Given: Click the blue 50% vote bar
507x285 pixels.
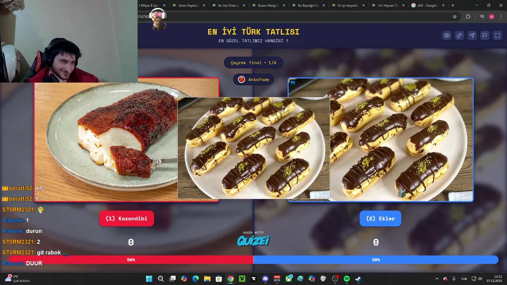Looking at the screenshot, I should [x=375, y=260].
